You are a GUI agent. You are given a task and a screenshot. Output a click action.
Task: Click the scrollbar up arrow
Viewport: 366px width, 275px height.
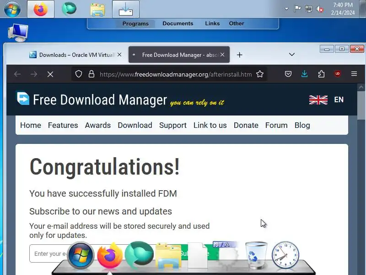point(361,87)
